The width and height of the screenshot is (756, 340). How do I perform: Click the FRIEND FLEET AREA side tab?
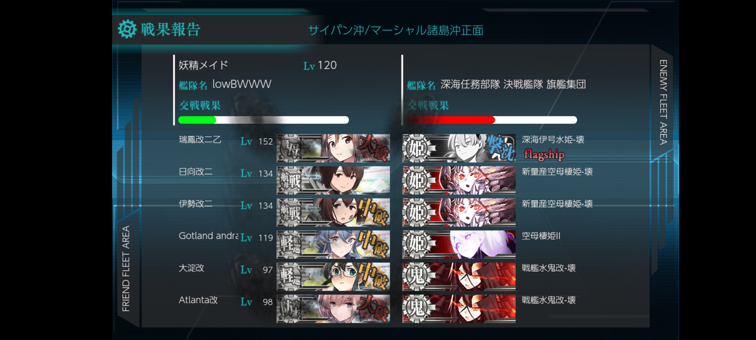pyautogui.click(x=126, y=269)
